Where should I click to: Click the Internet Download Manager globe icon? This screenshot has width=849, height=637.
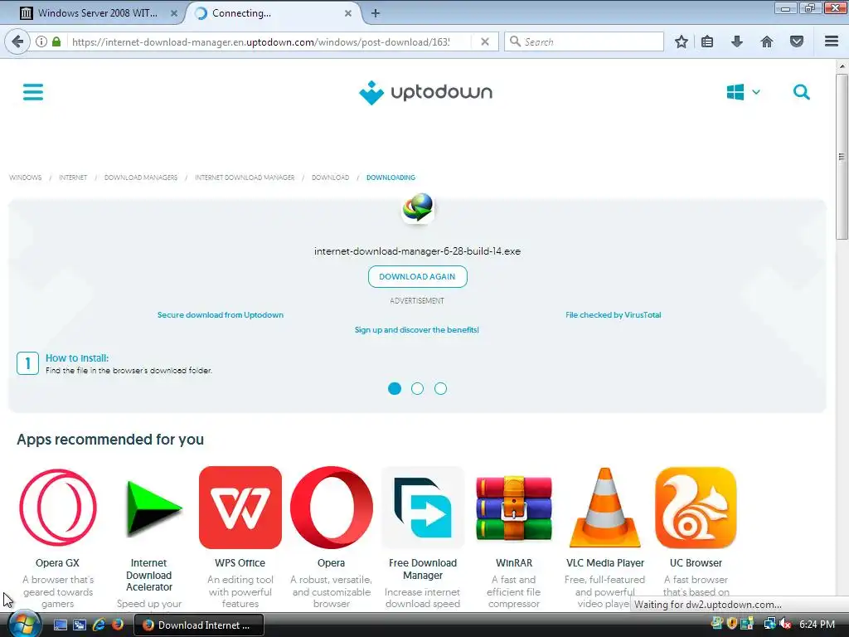click(x=418, y=208)
